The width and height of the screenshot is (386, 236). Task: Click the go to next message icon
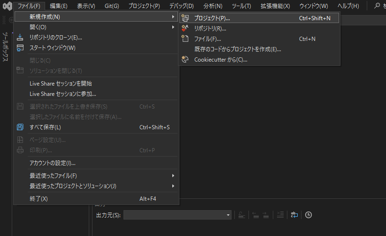click(x=266, y=215)
